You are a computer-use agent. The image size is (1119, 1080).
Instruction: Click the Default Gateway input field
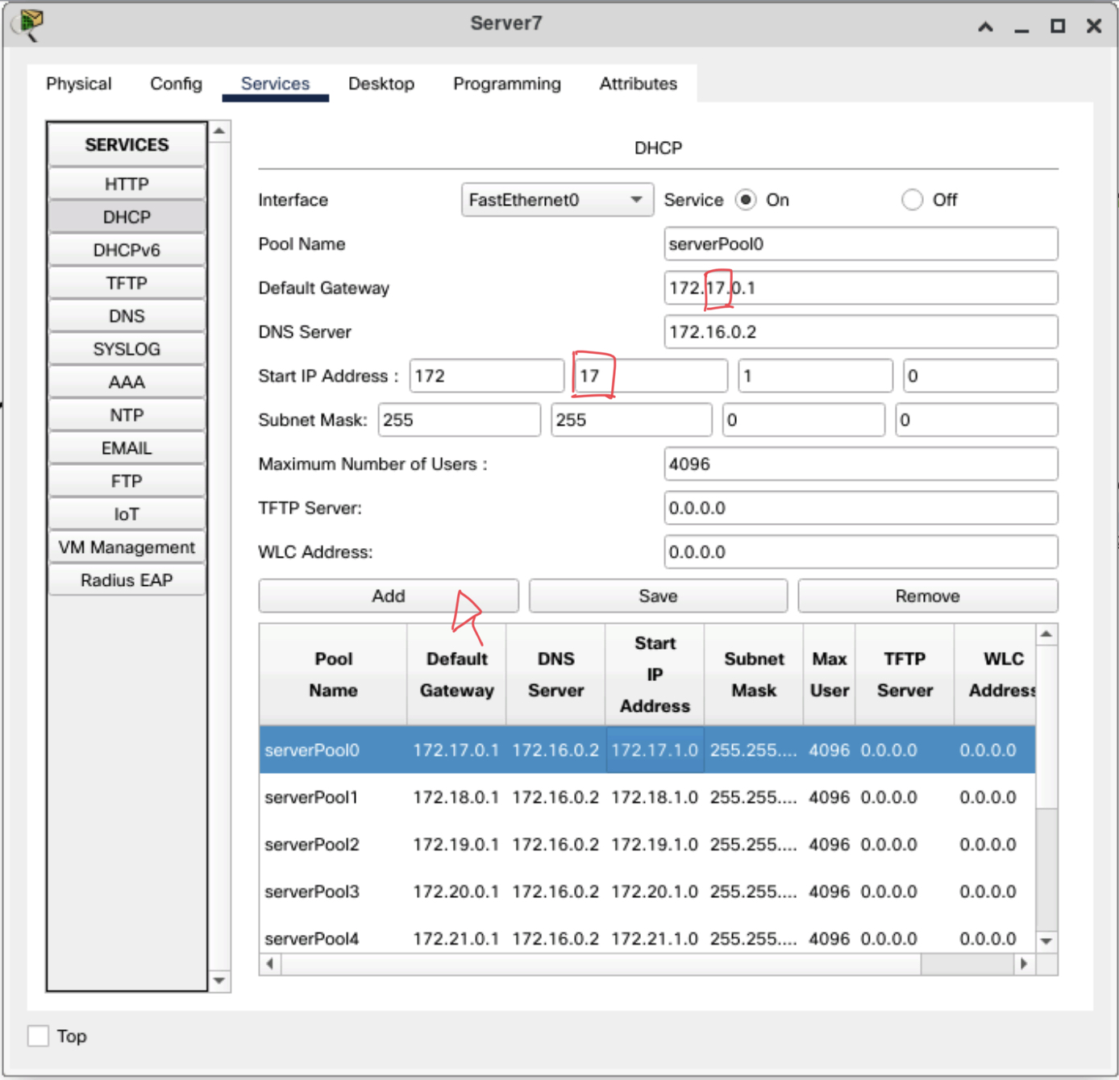[860, 289]
